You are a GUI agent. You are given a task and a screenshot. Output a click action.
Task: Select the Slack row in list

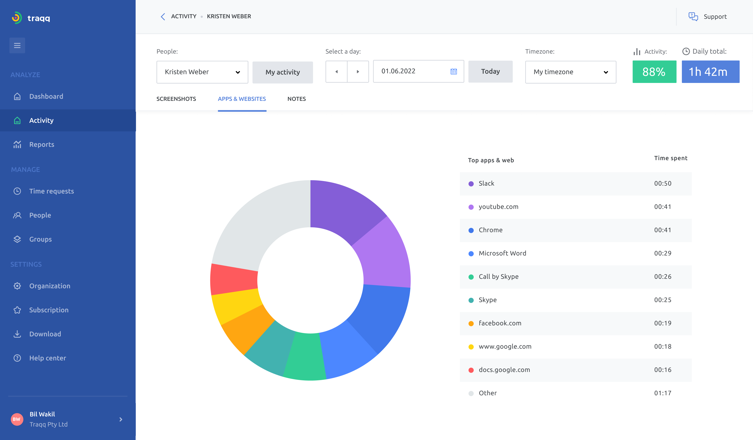point(576,184)
